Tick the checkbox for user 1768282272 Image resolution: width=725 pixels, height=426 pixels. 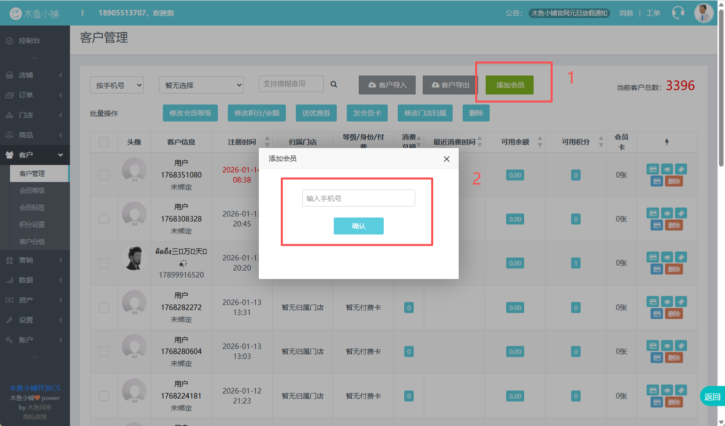click(104, 307)
